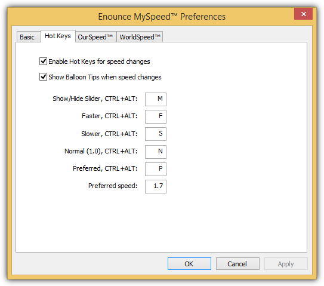Click the 'Normal (1.0), CTRL+ALT:' label

(101, 151)
